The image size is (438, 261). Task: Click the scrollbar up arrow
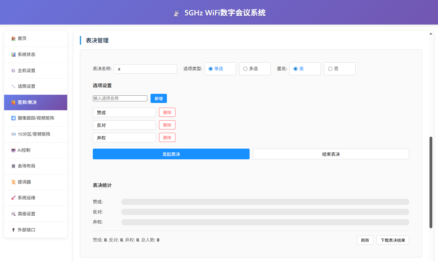click(431, 33)
